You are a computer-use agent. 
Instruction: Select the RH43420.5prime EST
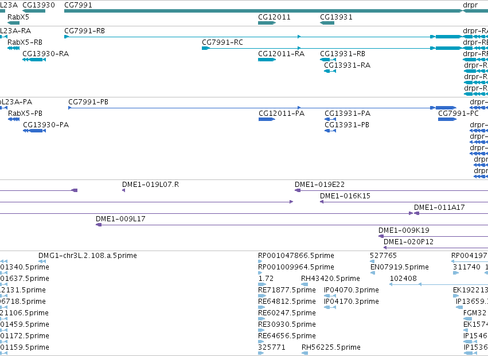point(304,284)
